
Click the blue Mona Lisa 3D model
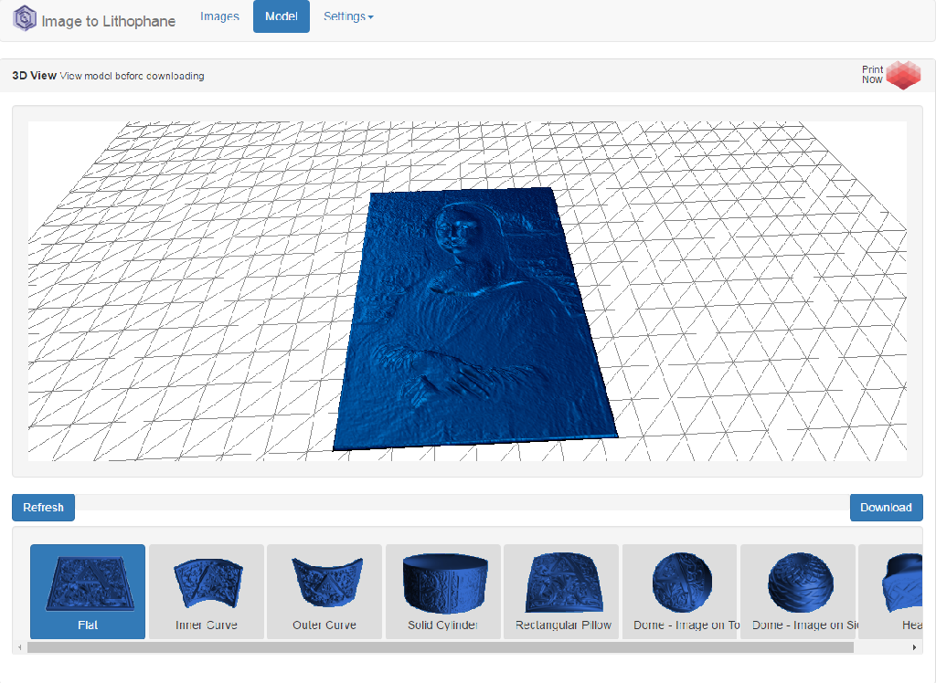(474, 320)
